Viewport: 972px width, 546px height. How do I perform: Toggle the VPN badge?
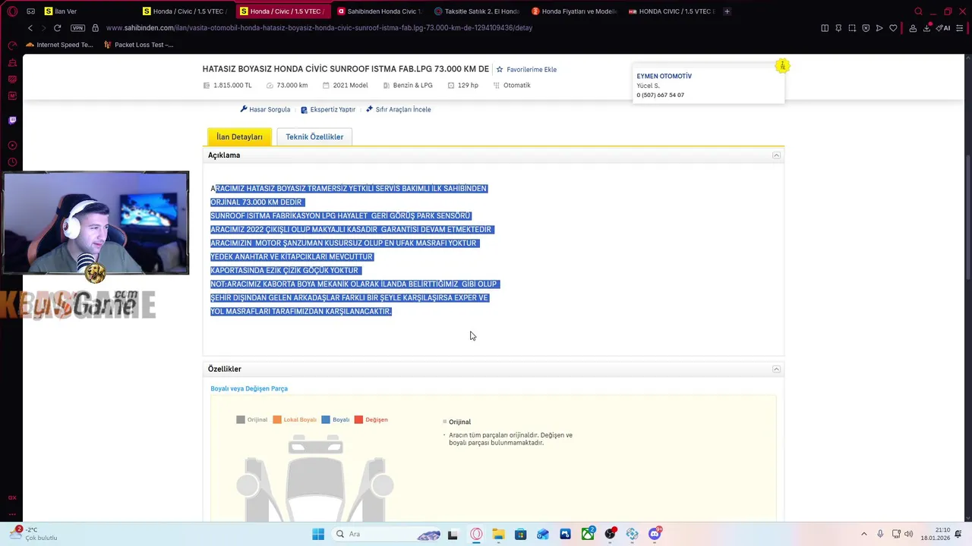click(77, 28)
